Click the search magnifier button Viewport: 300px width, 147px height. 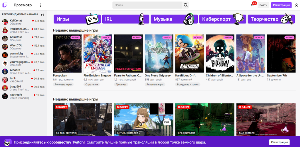185,5
